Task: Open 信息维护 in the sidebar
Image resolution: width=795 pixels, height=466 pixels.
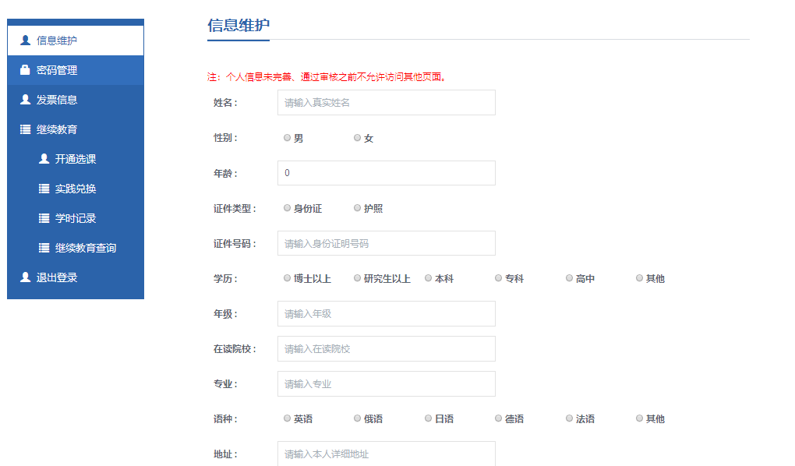Action: pos(76,40)
